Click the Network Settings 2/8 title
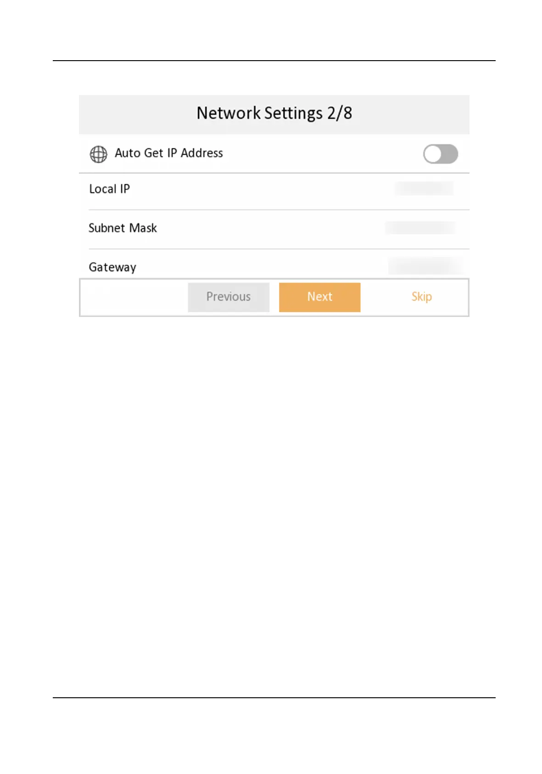 274,113
